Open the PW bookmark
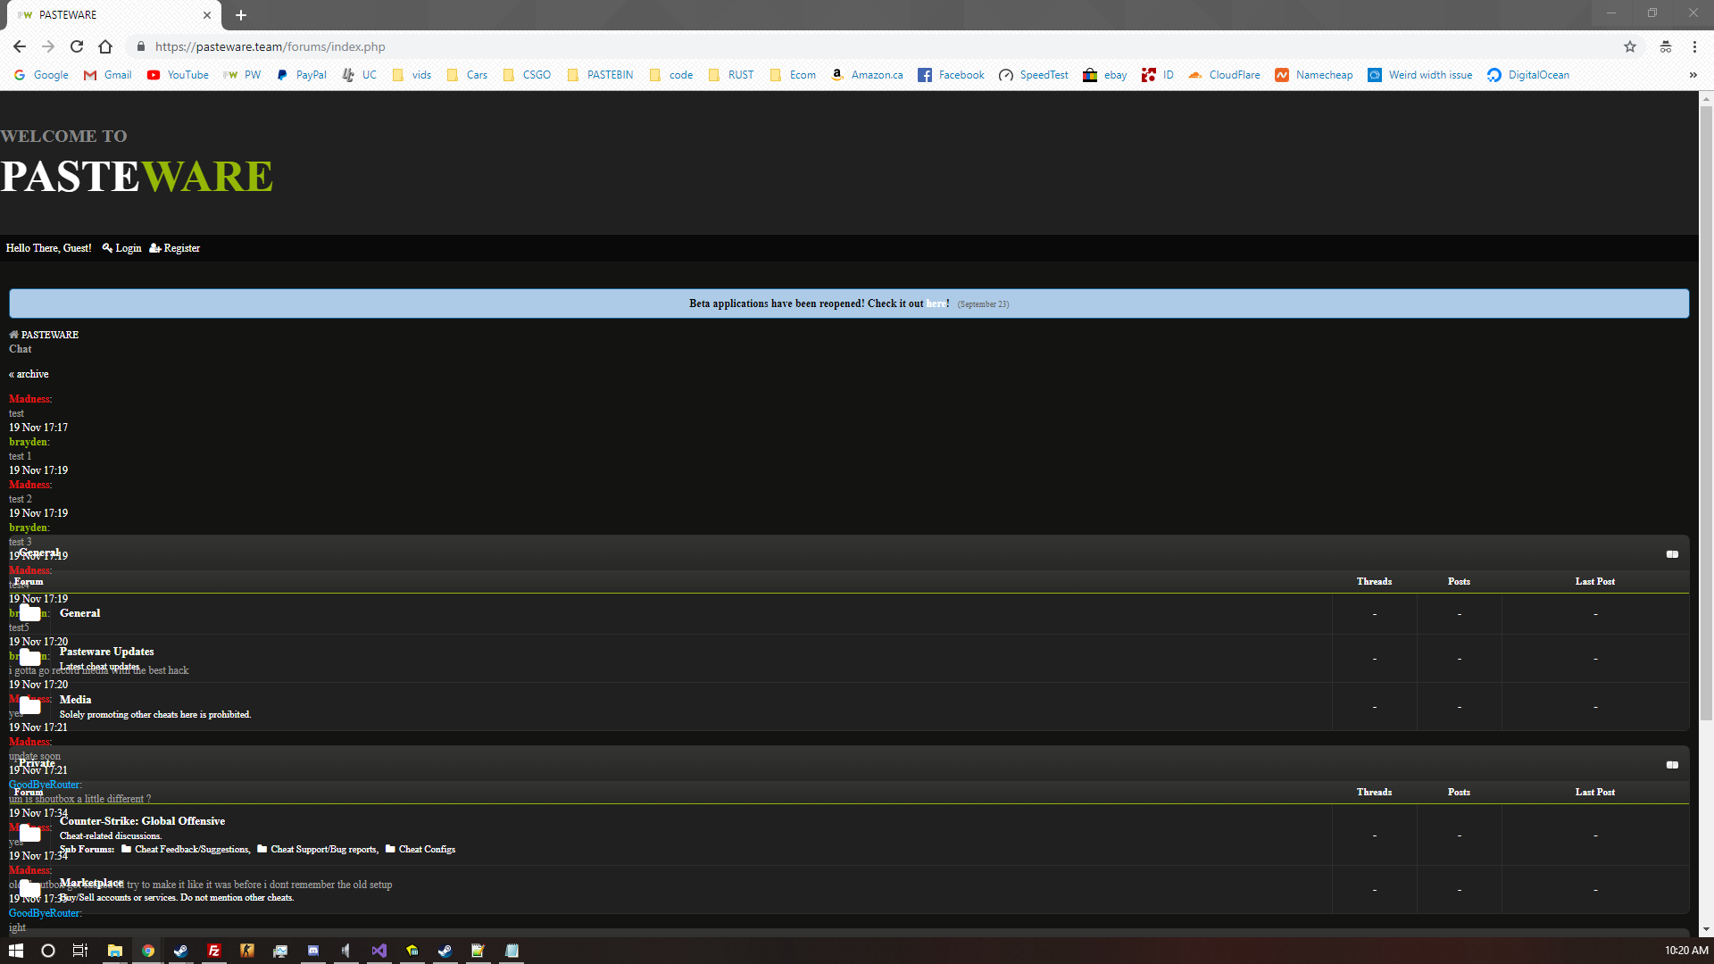Image resolution: width=1714 pixels, height=964 pixels. [x=242, y=75]
